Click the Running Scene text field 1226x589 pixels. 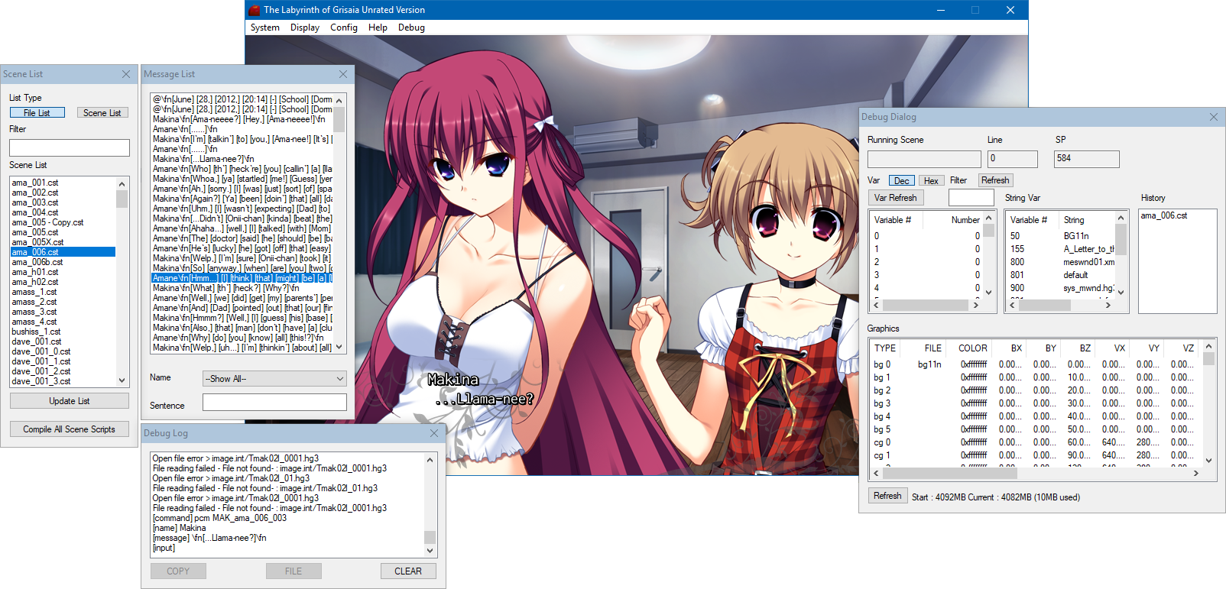[924, 159]
